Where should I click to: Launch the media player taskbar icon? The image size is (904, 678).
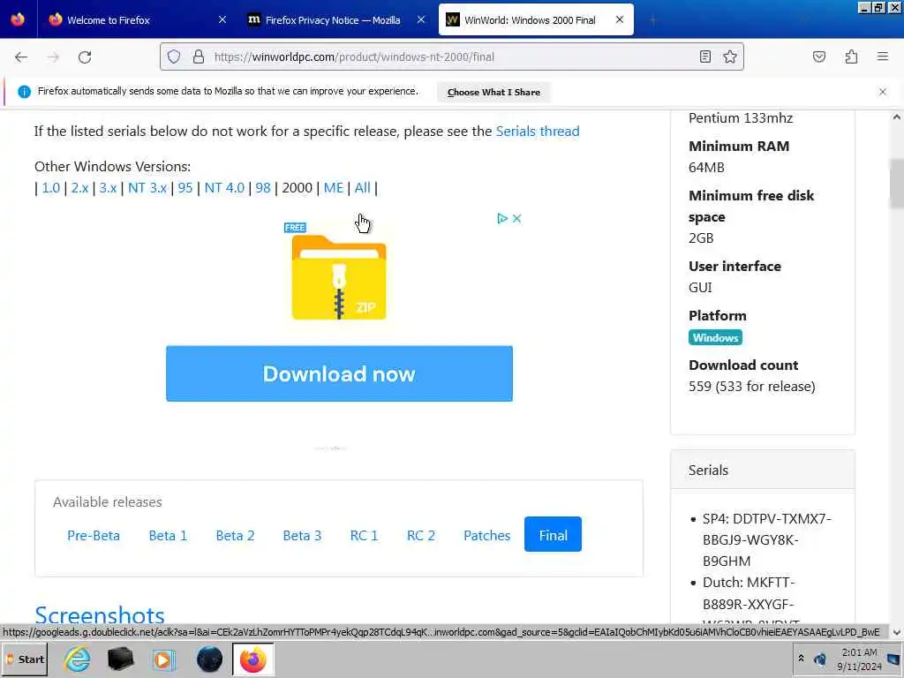point(163,659)
